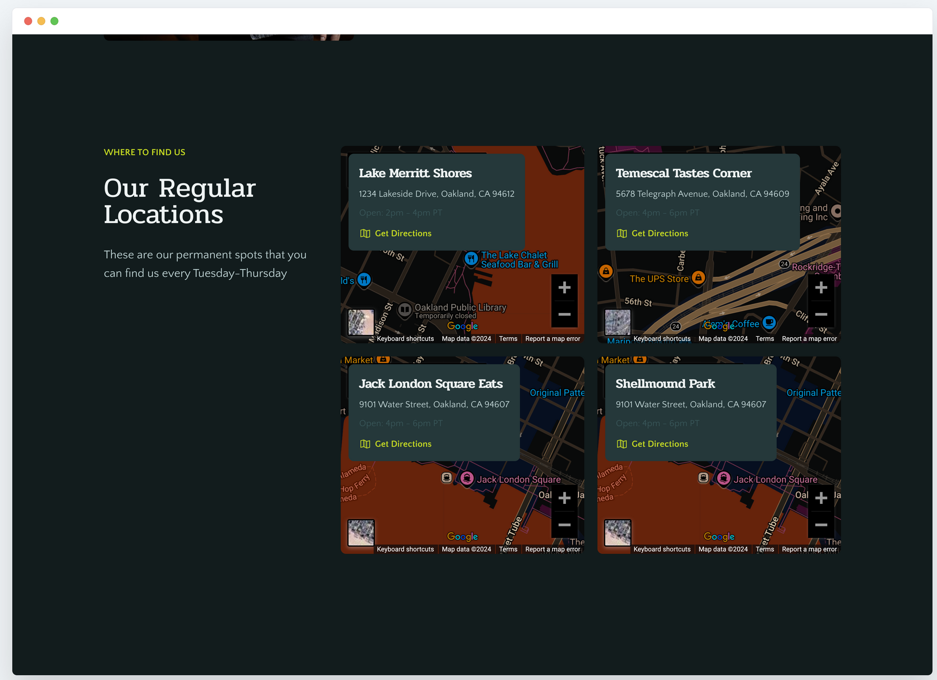The height and width of the screenshot is (680, 937).
Task: Open Keyboard shortcuts on the Jack London map
Action: [405, 549]
